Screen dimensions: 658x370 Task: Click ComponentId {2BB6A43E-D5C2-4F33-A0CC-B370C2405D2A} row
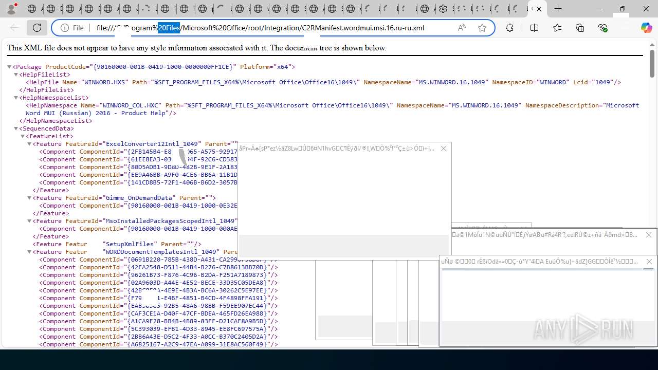(x=158, y=337)
